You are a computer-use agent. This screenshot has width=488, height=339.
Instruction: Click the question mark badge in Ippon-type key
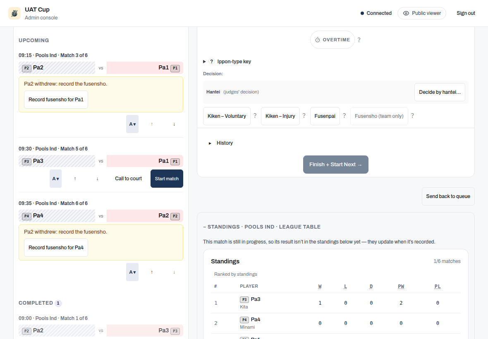212,62
